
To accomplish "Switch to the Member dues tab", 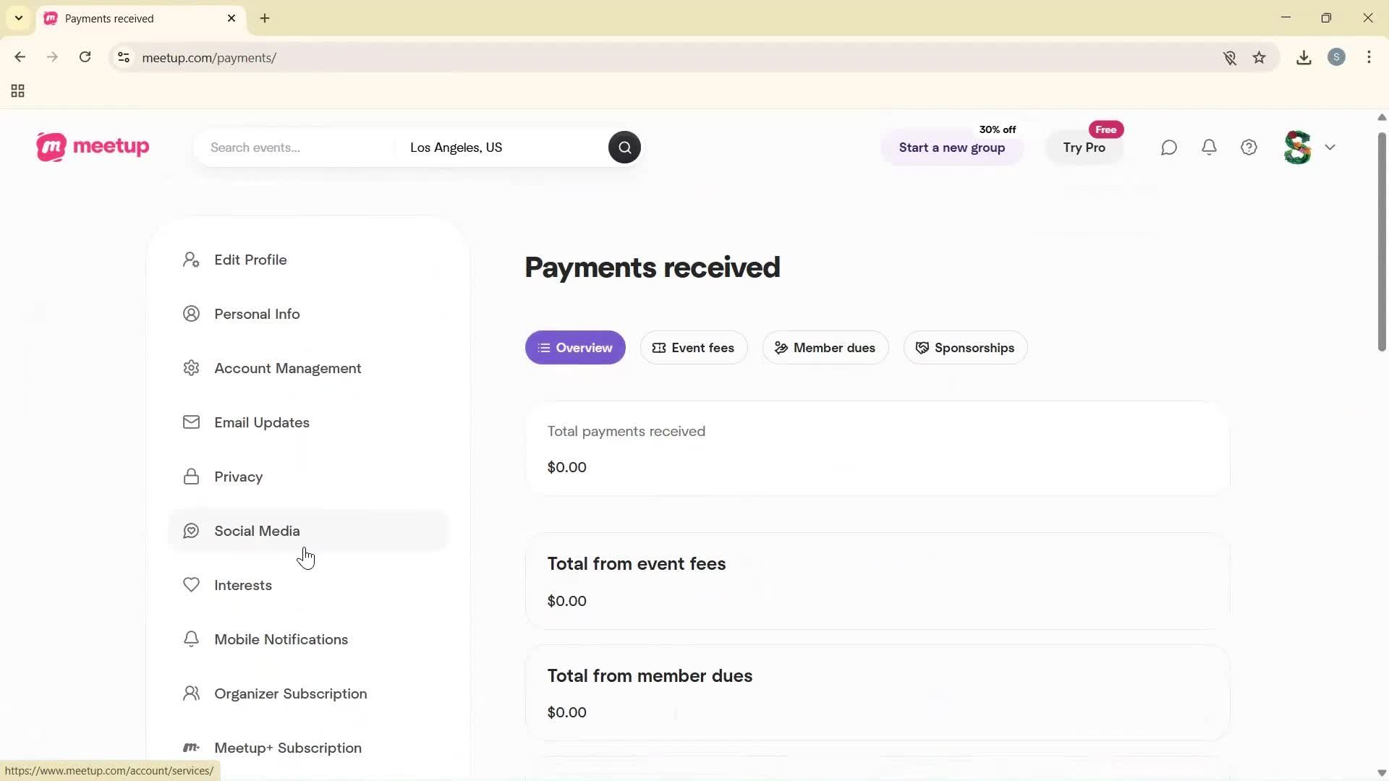I will click(x=825, y=348).
